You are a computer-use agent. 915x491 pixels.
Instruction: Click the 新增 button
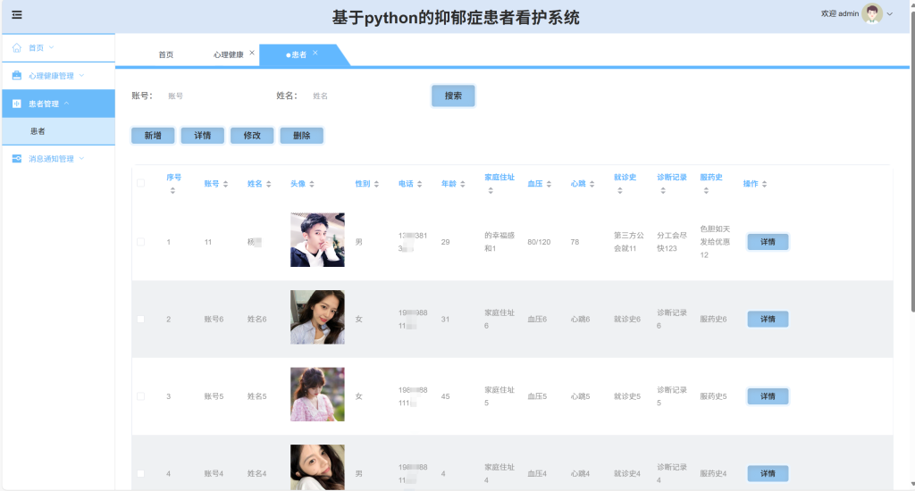pyautogui.click(x=153, y=136)
